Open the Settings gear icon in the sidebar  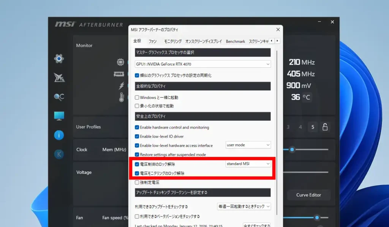click(x=59, y=59)
